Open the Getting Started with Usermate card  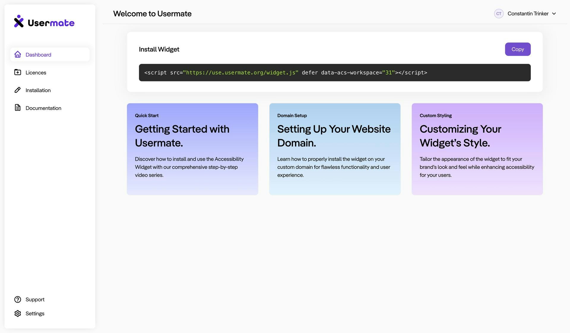192,149
